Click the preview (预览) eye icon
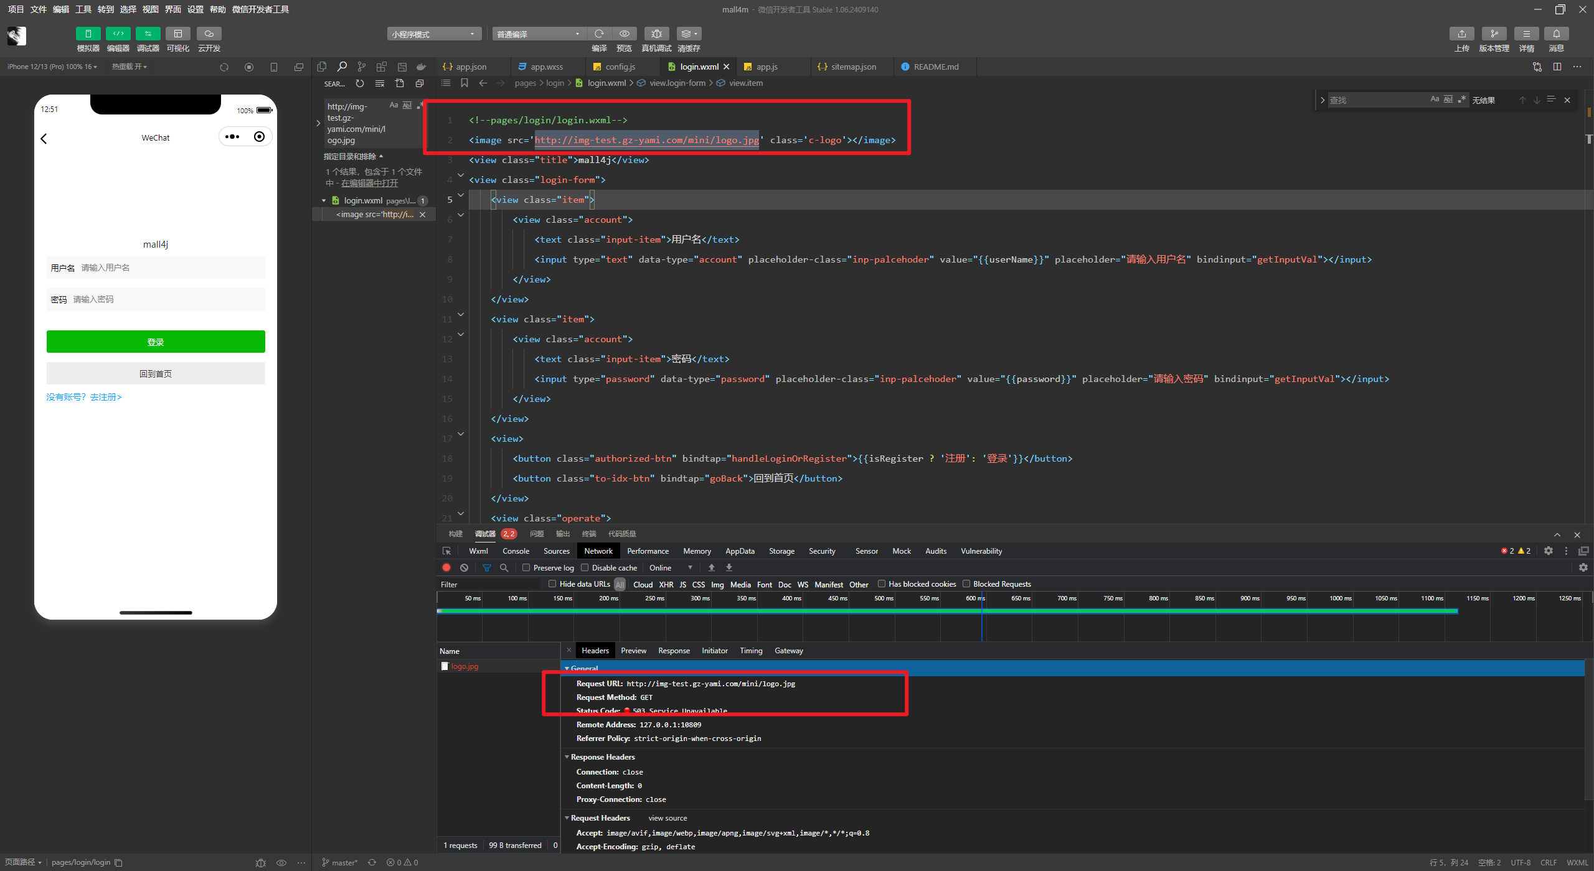The width and height of the screenshot is (1594, 871). [625, 34]
